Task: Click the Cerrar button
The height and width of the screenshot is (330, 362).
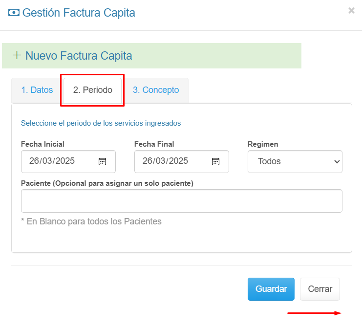Action: [x=320, y=289]
